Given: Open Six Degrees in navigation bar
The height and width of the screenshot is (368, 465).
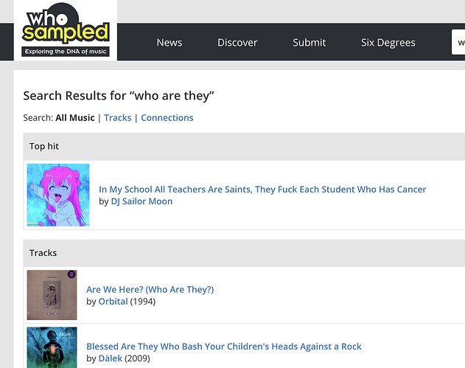Looking at the screenshot, I should 388,43.
